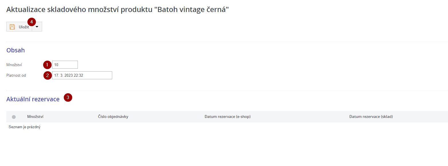
Task: Click the red number 2 marker
Action: pyautogui.click(x=47, y=75)
